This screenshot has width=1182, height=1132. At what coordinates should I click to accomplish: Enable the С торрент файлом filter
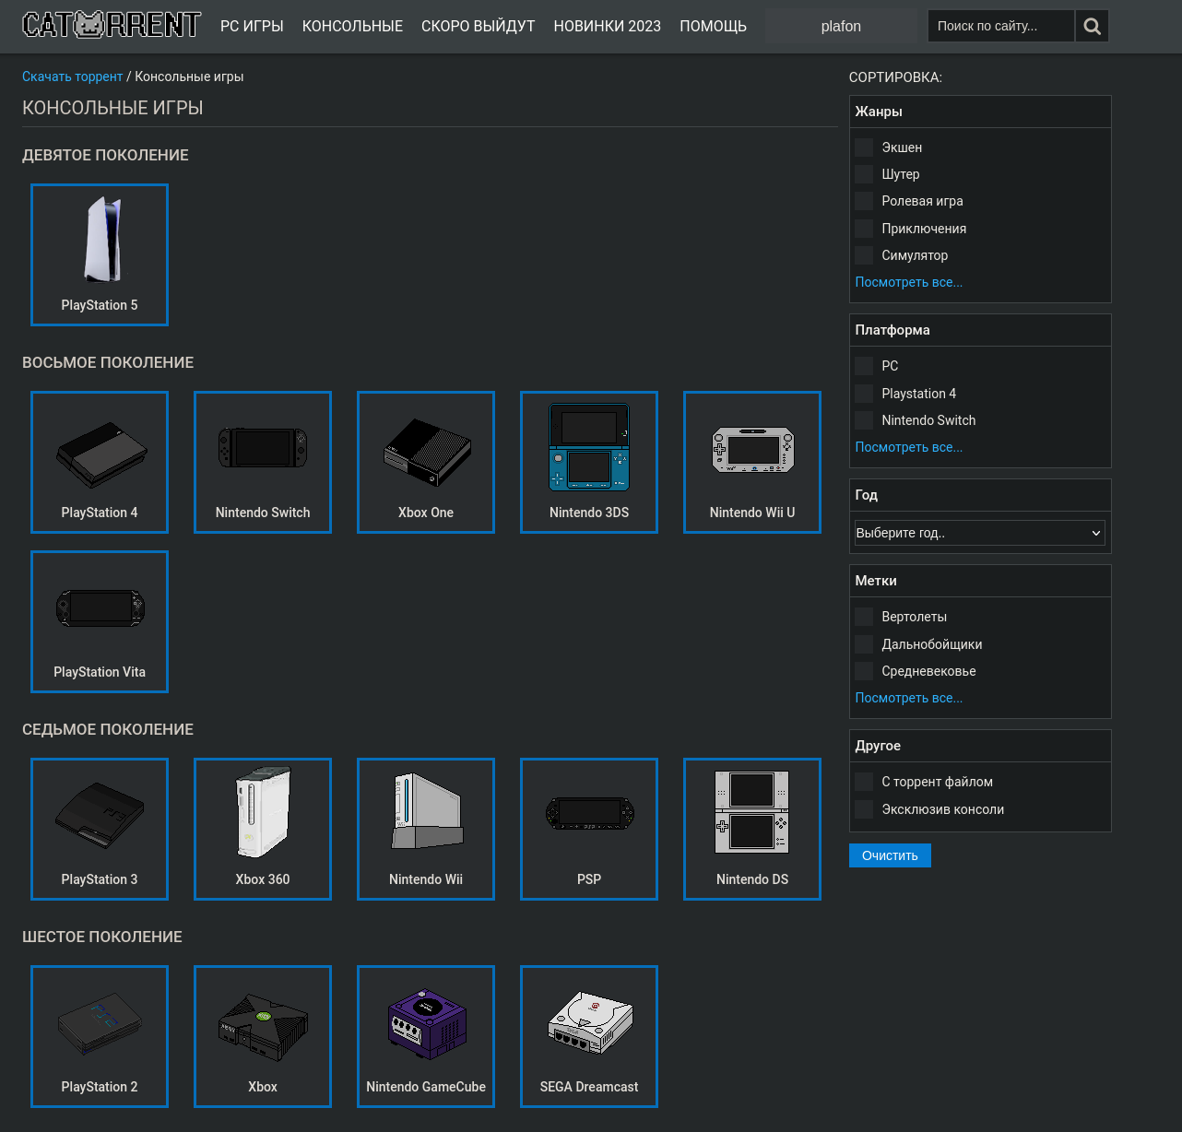point(864,782)
